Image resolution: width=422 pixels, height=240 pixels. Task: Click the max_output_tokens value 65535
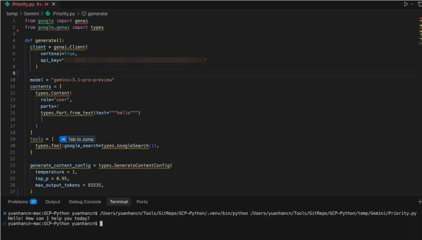[x=95, y=185]
